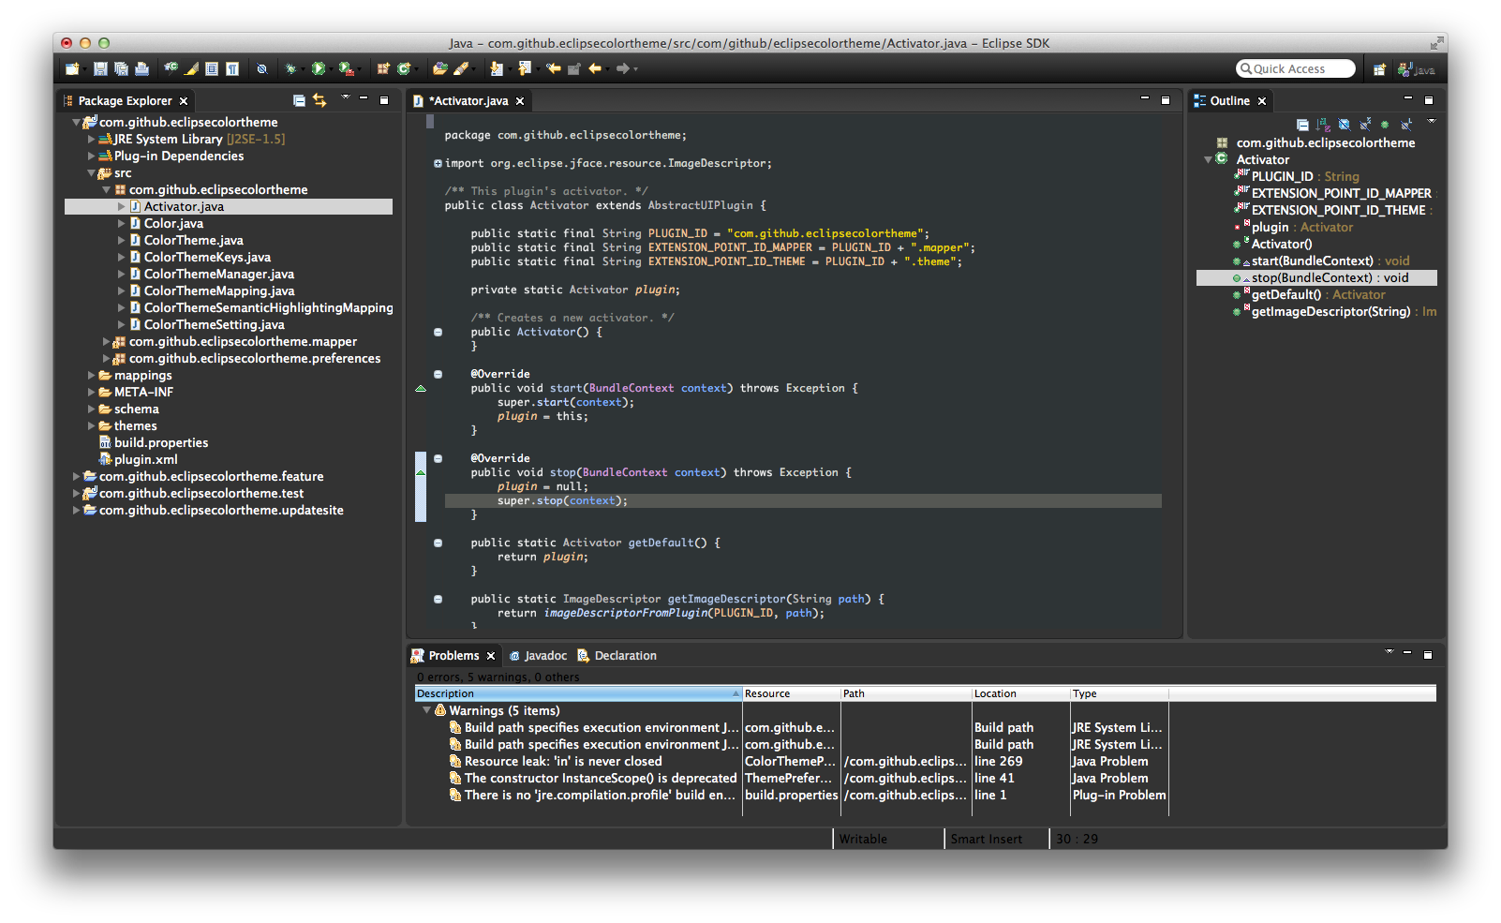The height and width of the screenshot is (923, 1501).
Task: Toggle Skip All Breakpoints
Action: coord(262,68)
